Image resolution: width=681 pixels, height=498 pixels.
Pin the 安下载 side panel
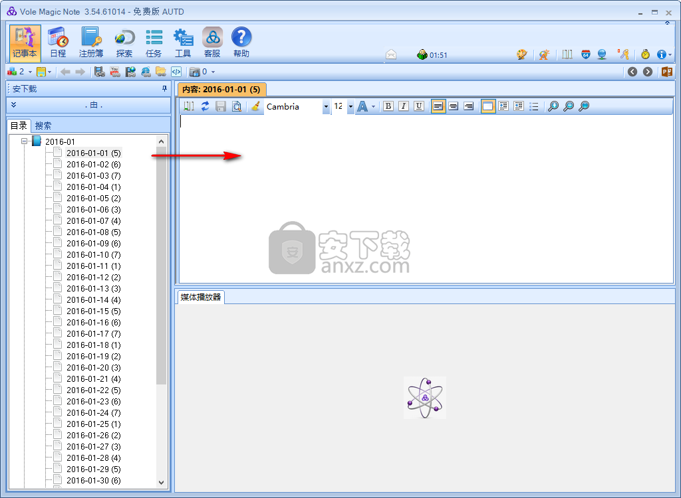click(164, 88)
